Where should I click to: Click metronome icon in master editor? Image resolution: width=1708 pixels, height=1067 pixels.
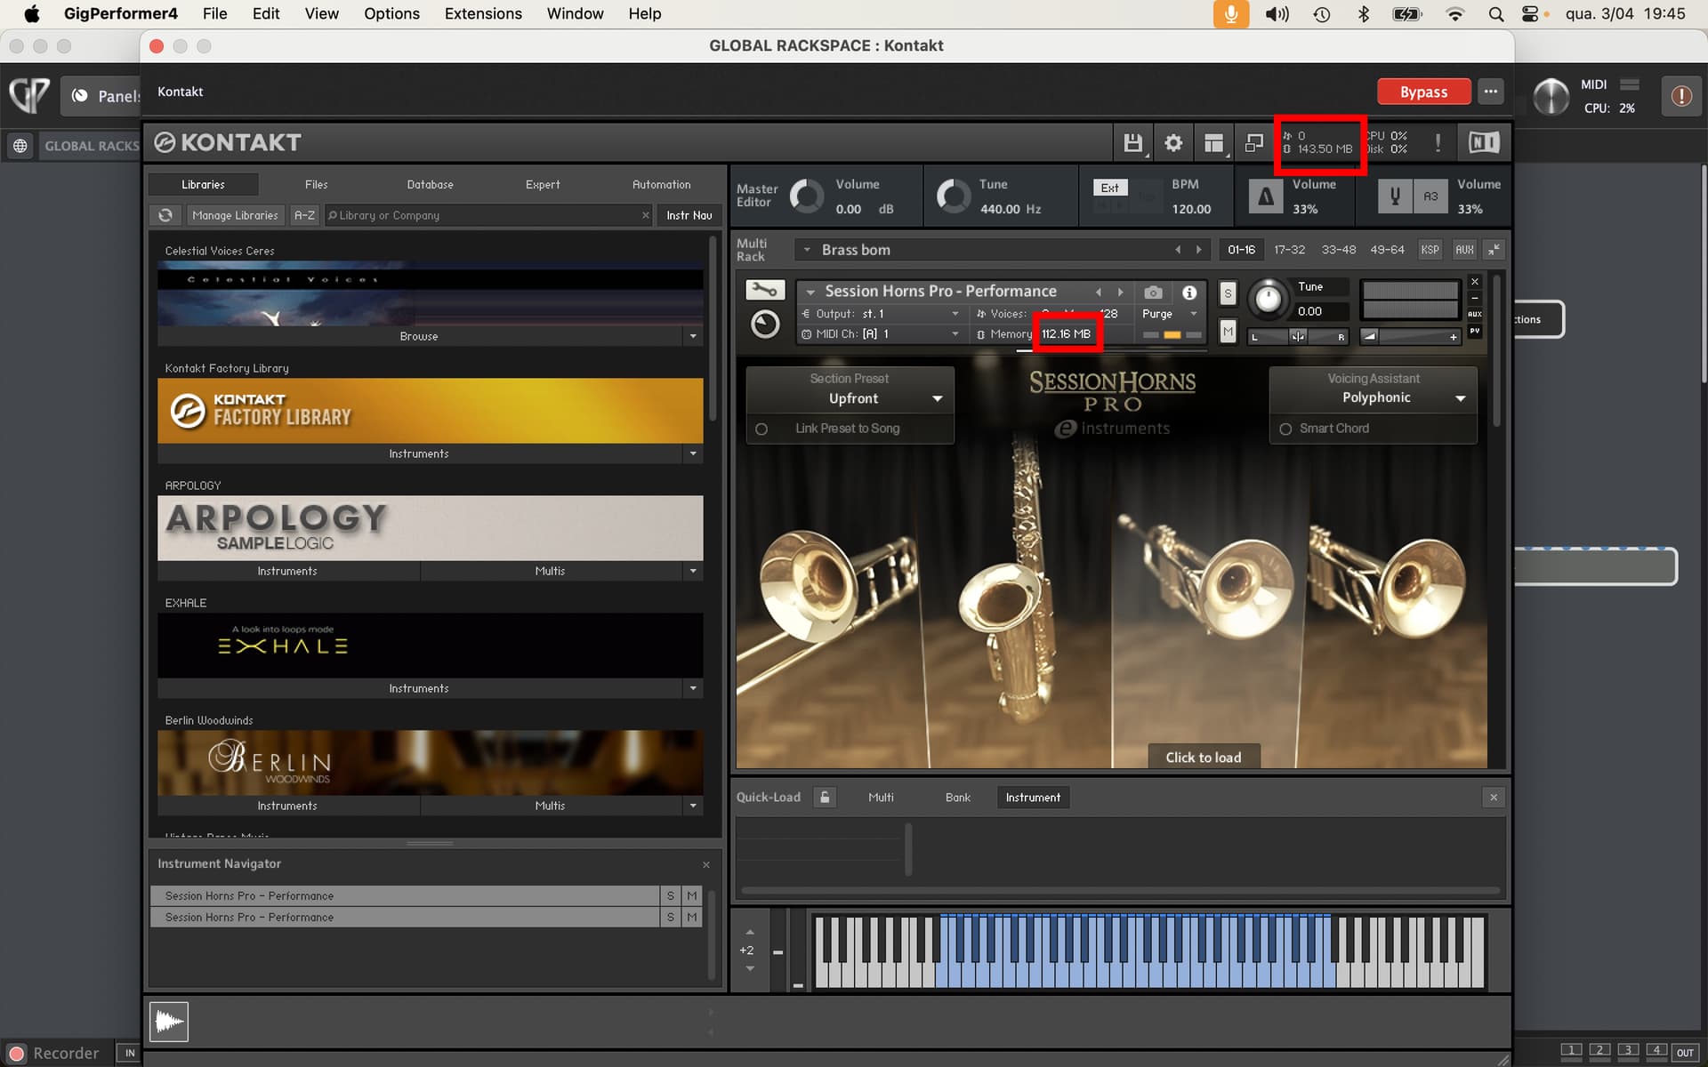click(x=1265, y=197)
